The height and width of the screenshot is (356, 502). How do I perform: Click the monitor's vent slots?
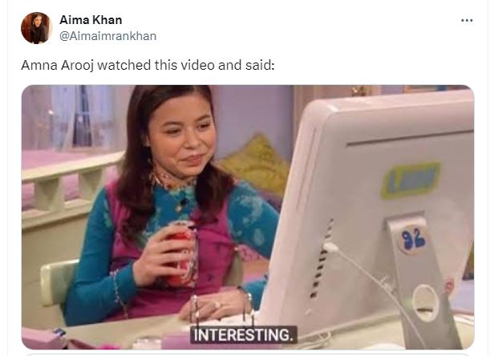coord(321,259)
